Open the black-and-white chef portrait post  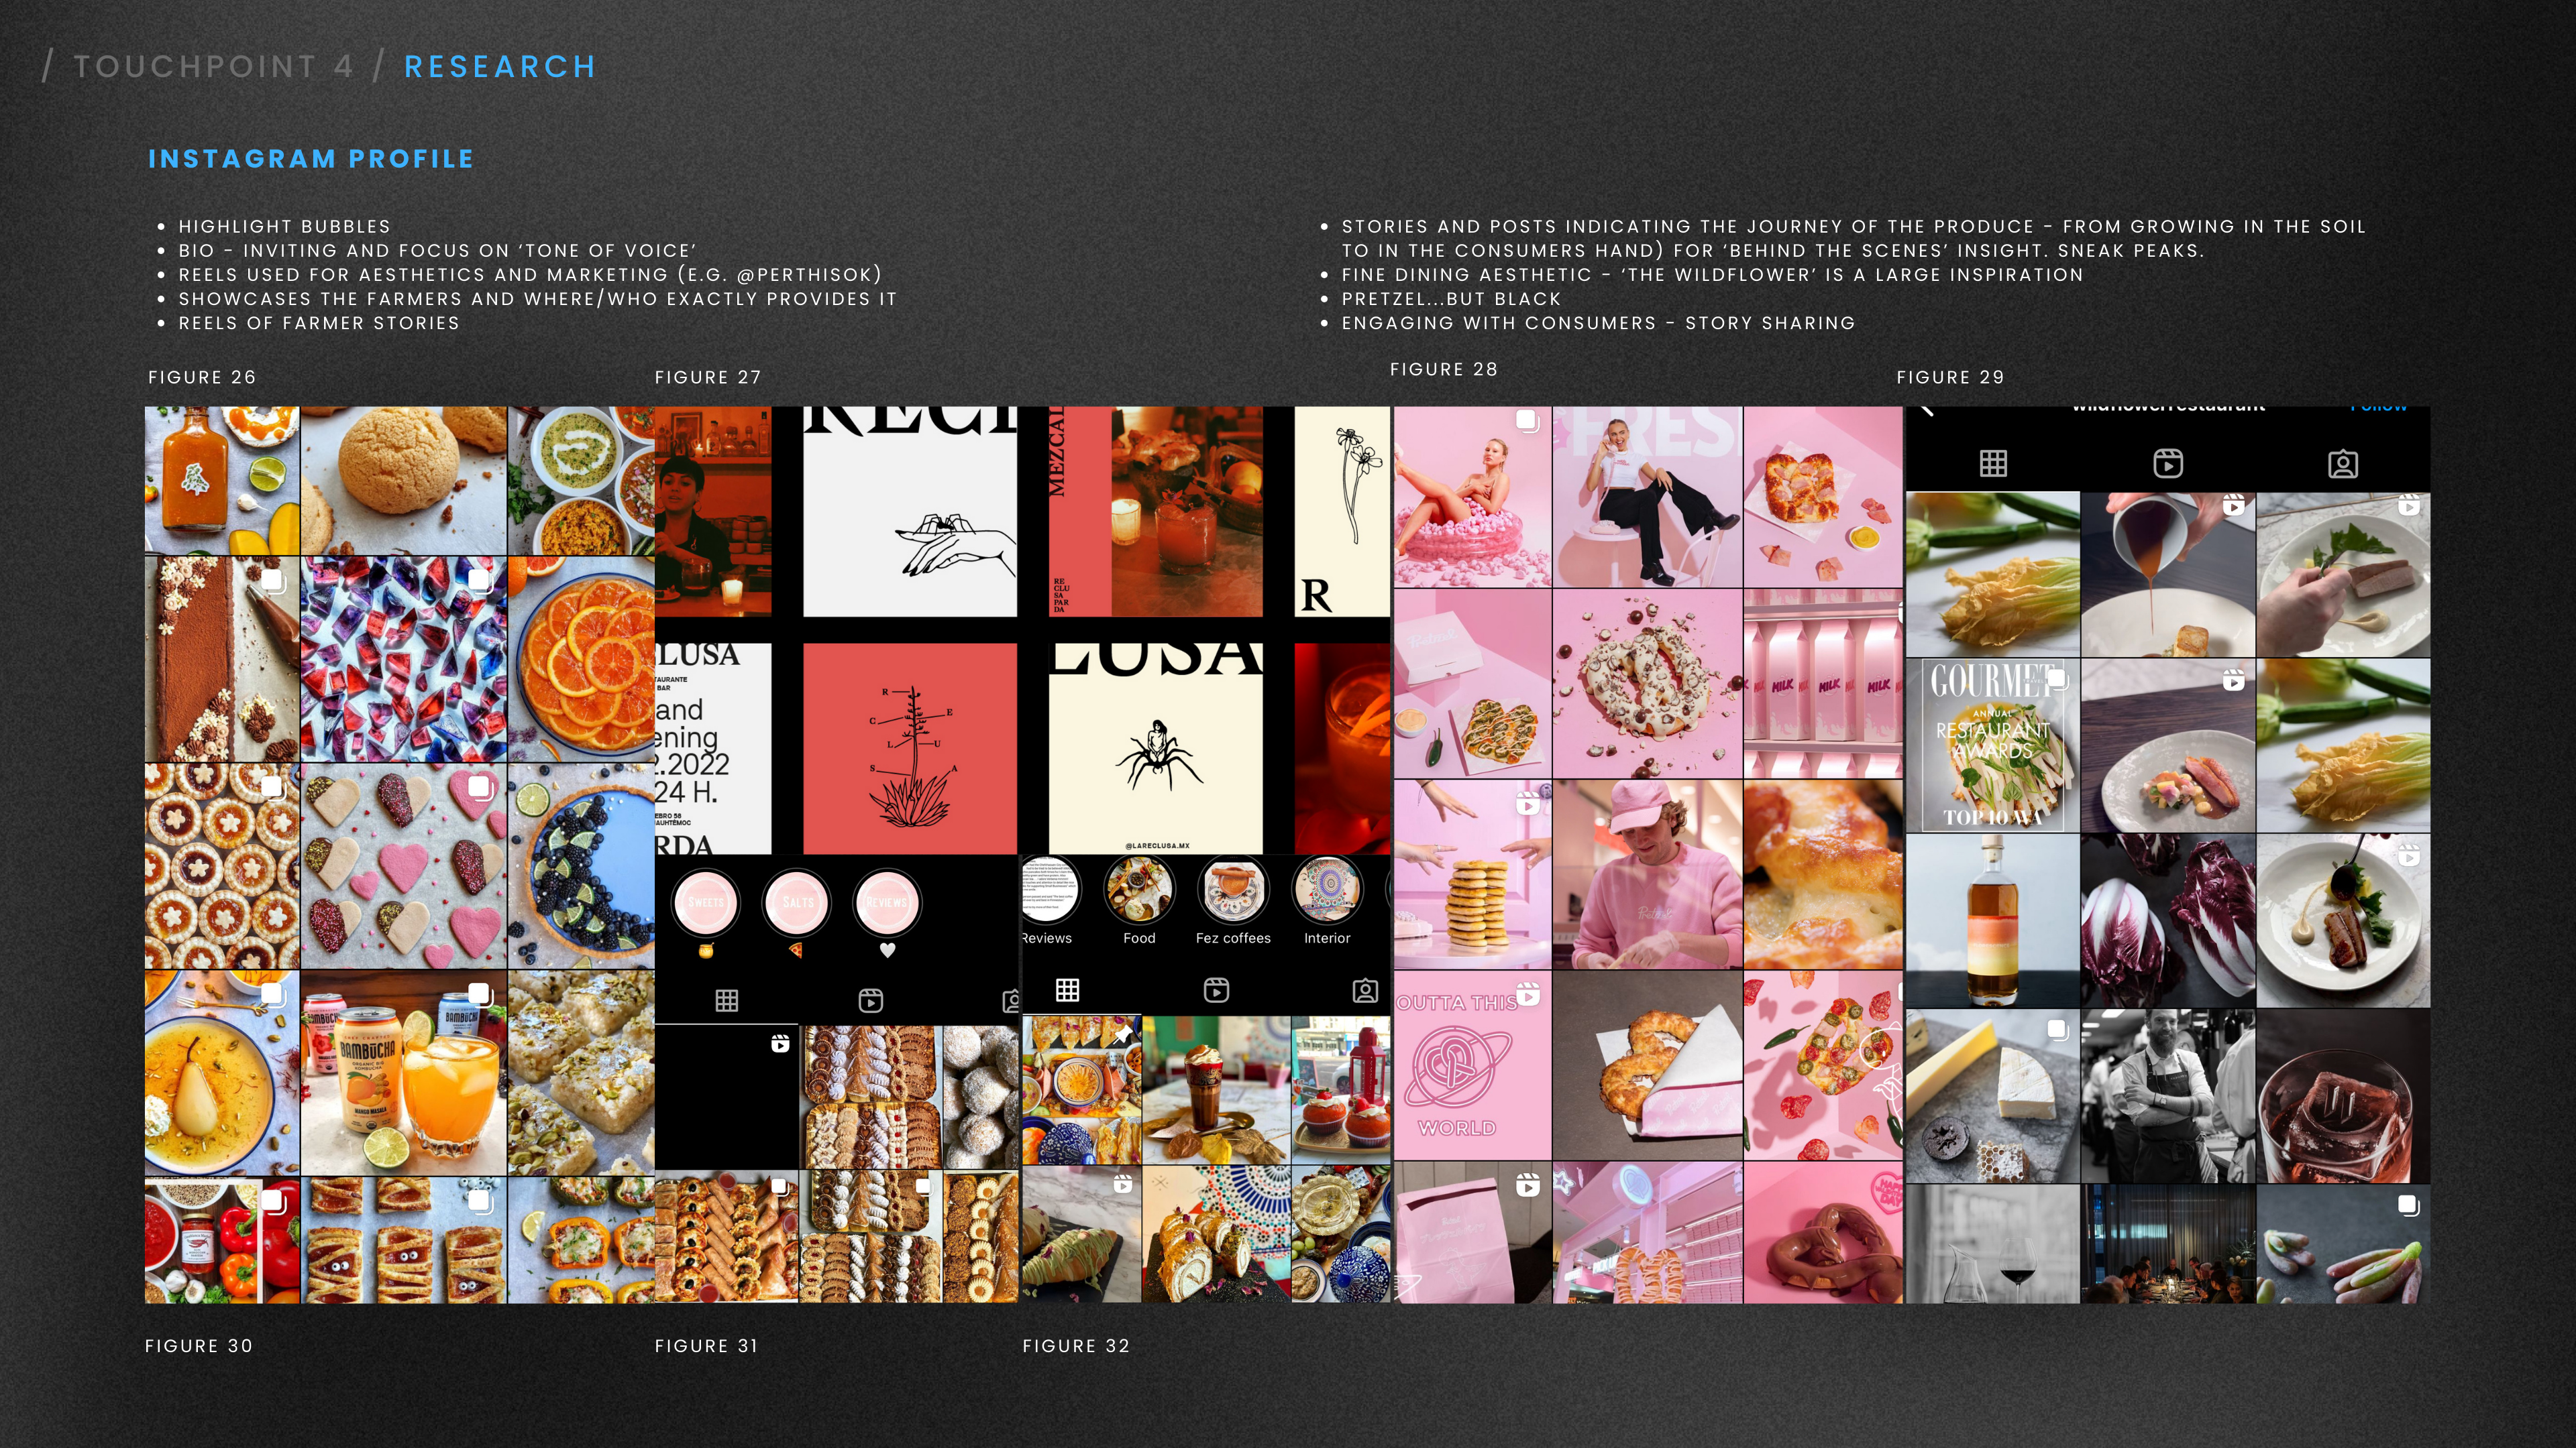2167,1095
